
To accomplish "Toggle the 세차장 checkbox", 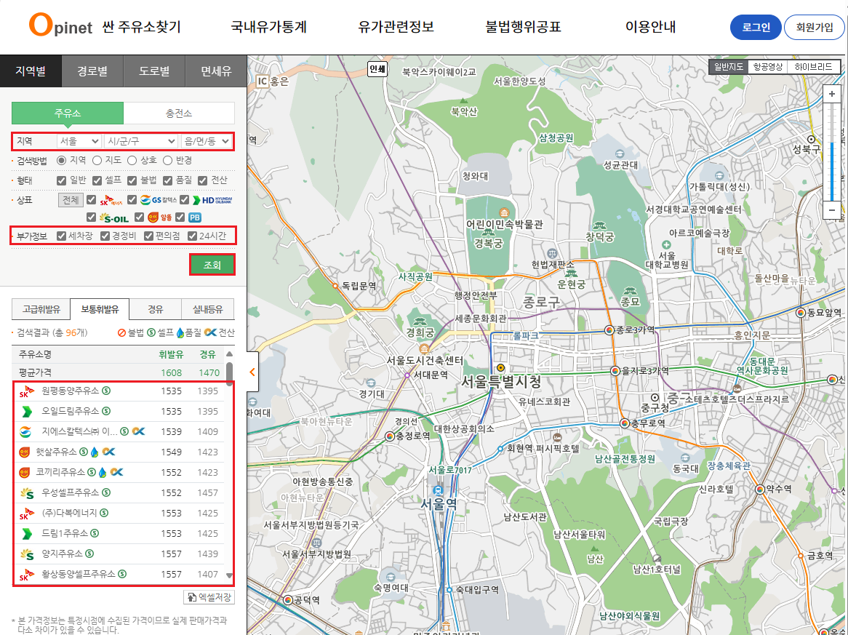I will coord(61,236).
